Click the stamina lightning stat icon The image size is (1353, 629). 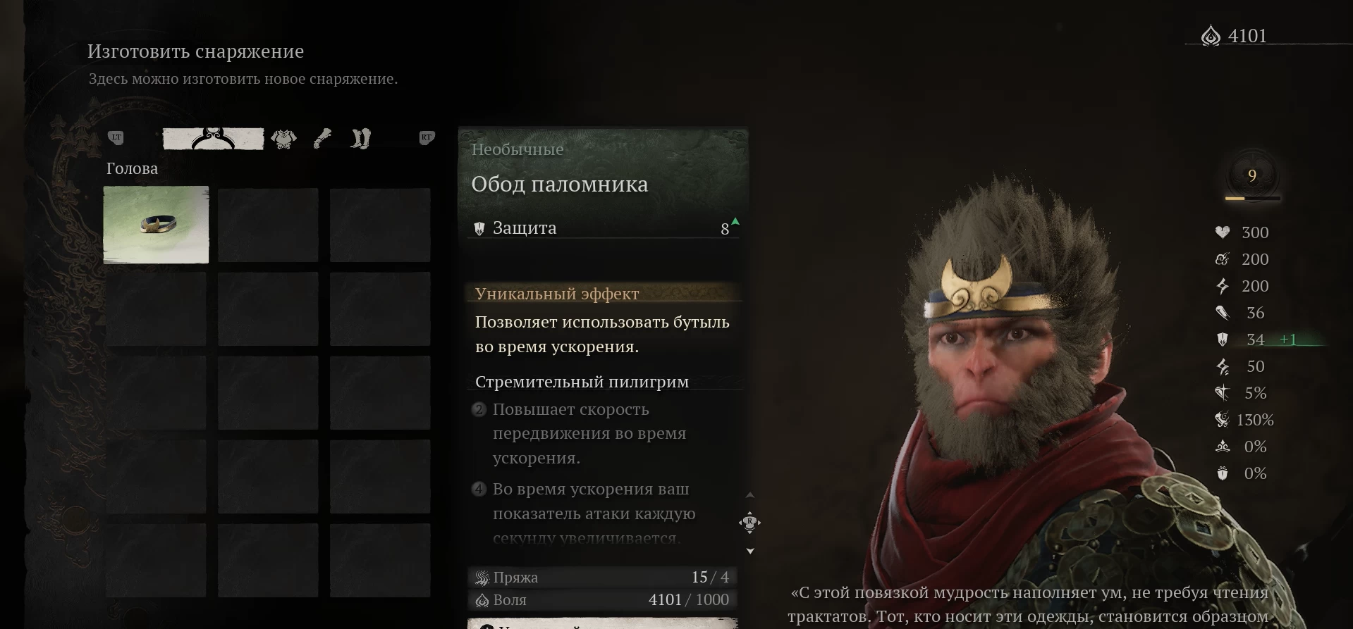pos(1222,286)
